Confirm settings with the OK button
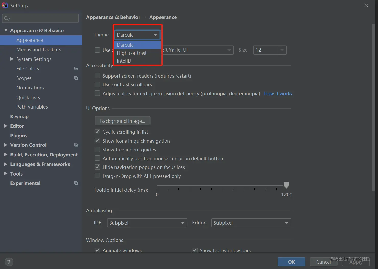The image size is (378, 269). tap(291, 262)
